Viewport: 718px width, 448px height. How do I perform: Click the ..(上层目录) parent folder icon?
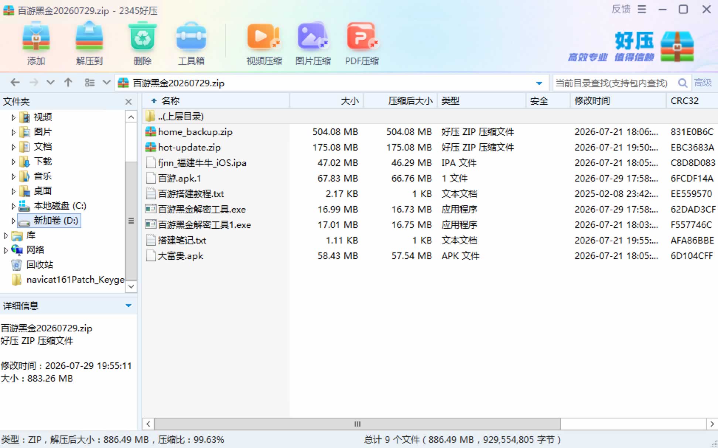(x=150, y=116)
